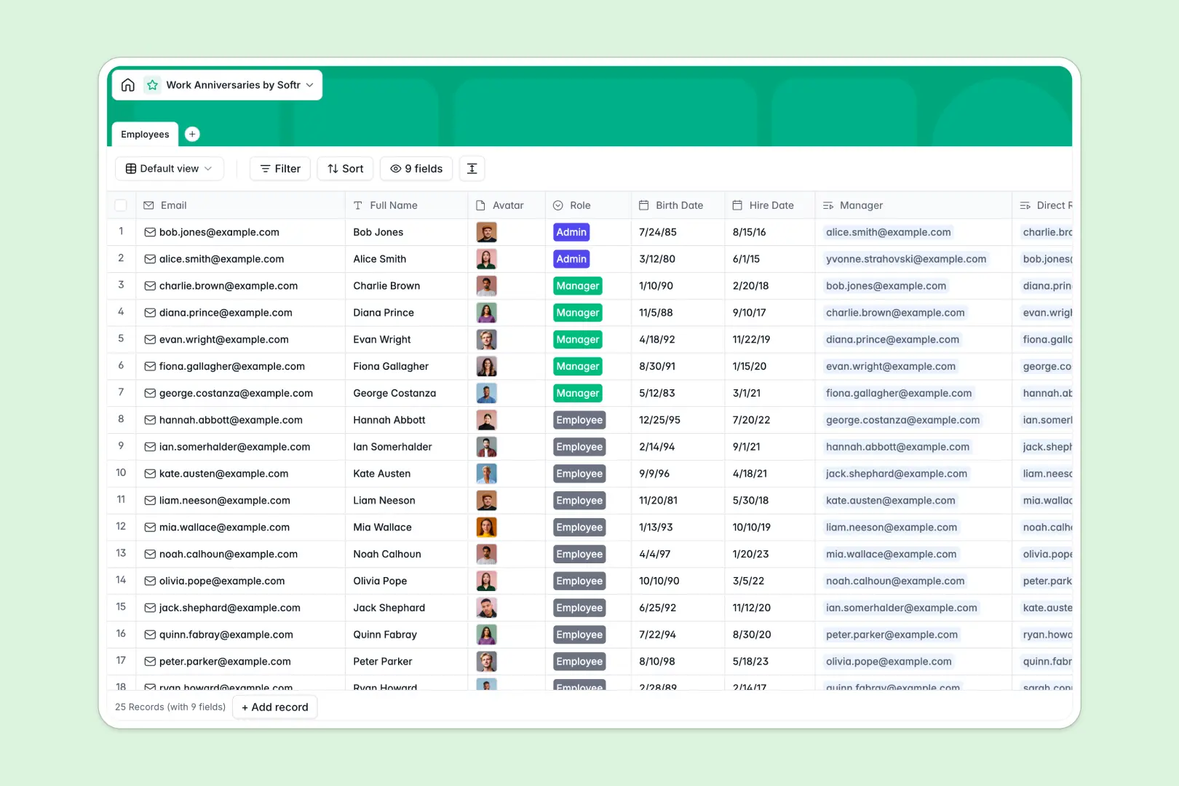Click the Add record button

pyautogui.click(x=274, y=707)
